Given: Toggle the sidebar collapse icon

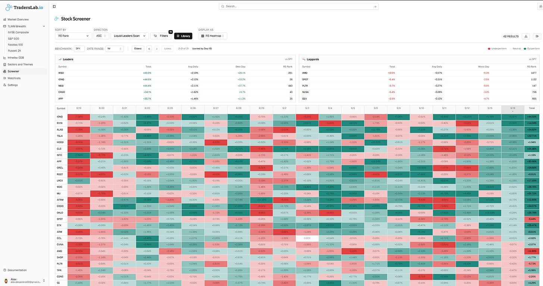Looking at the screenshot, I should click(x=54, y=6).
